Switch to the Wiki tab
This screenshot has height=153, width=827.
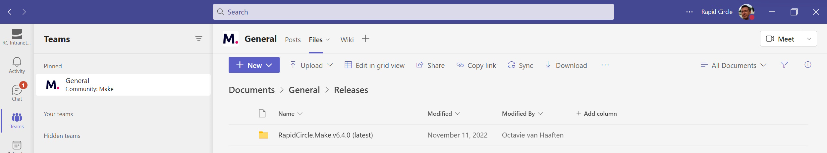[347, 40]
